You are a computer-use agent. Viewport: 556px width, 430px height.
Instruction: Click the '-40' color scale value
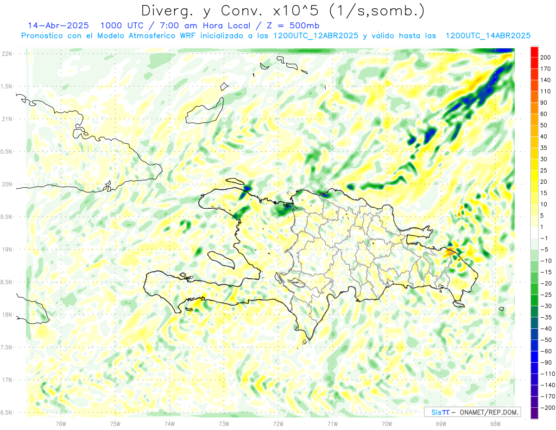pos(546,328)
